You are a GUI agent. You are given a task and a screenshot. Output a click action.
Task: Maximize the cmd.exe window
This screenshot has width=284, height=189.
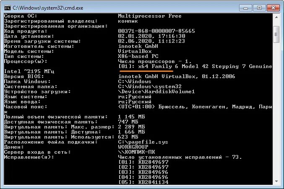click(x=259, y=8)
